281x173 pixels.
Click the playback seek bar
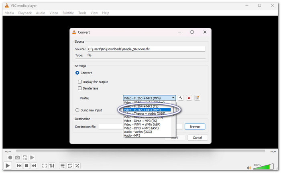(140, 151)
